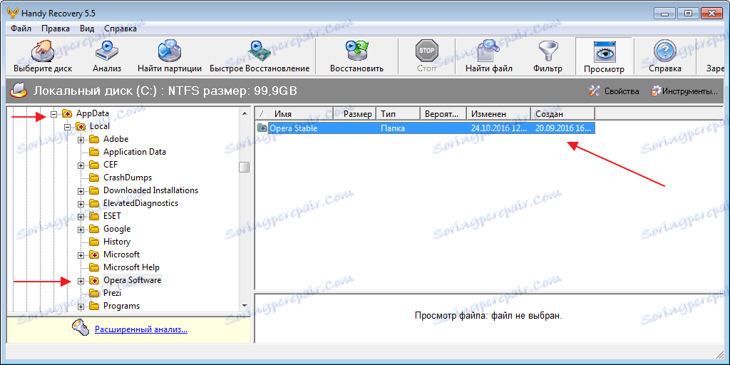Viewport: 730px width, 365px height.
Task: Open the Вид menu
Action: click(x=87, y=29)
